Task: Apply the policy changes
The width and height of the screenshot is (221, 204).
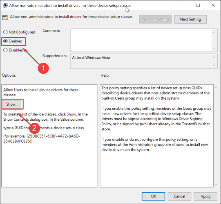Action: (205, 196)
